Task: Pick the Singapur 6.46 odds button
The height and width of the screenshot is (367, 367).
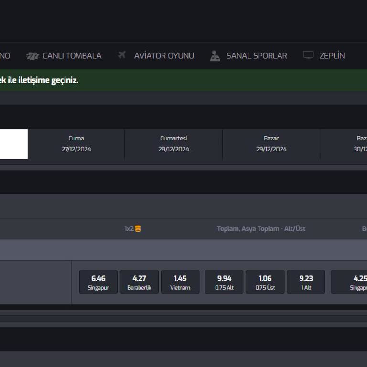Action: (x=98, y=282)
